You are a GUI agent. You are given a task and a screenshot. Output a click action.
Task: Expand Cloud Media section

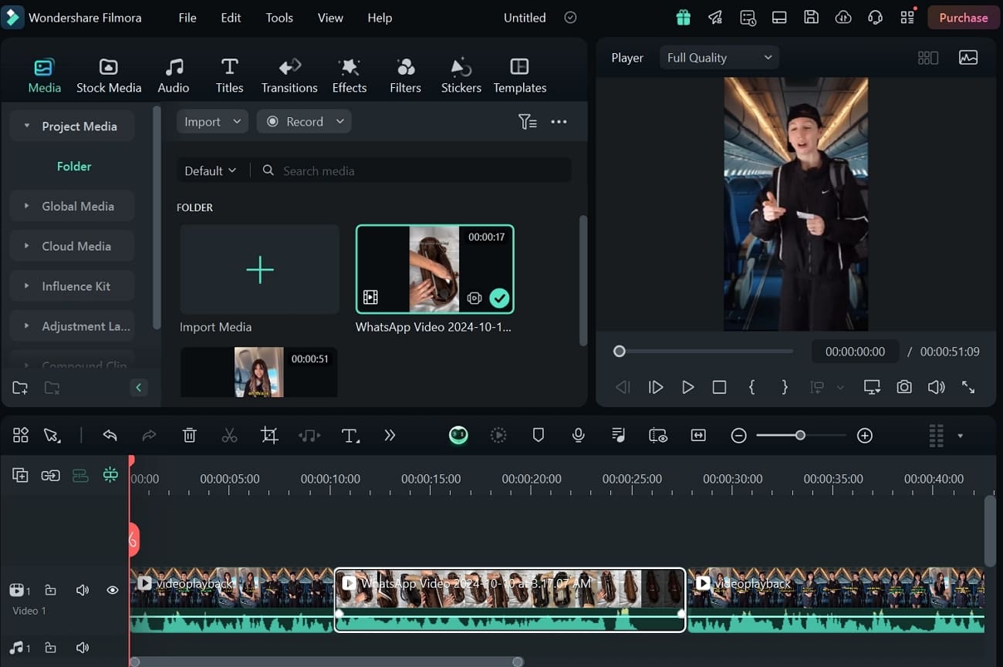(27, 246)
